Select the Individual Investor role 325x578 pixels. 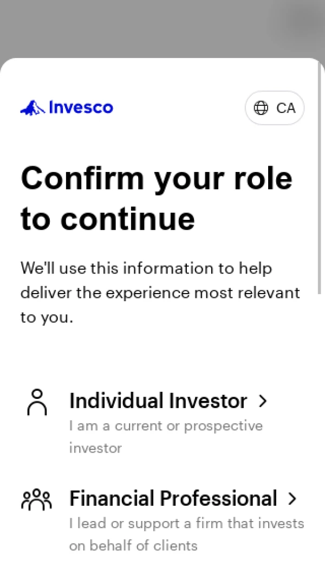(158, 401)
